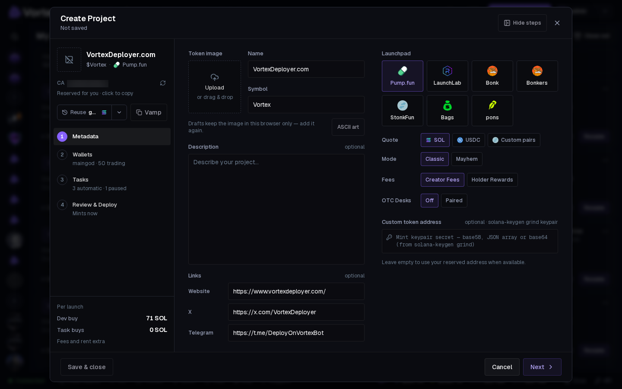Image resolution: width=622 pixels, height=389 pixels.
Task: Expand the Reuse dropdown arrow
Action: tap(119, 112)
